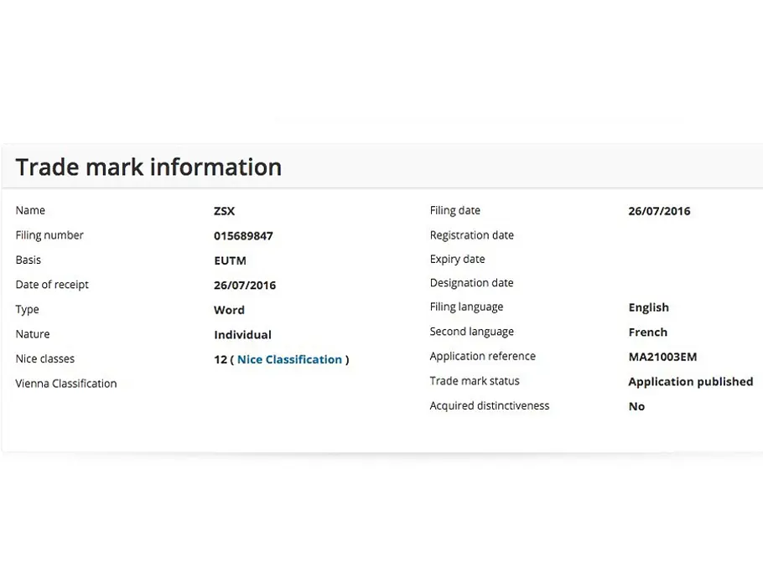Click the status 'Application published'

pyautogui.click(x=691, y=382)
